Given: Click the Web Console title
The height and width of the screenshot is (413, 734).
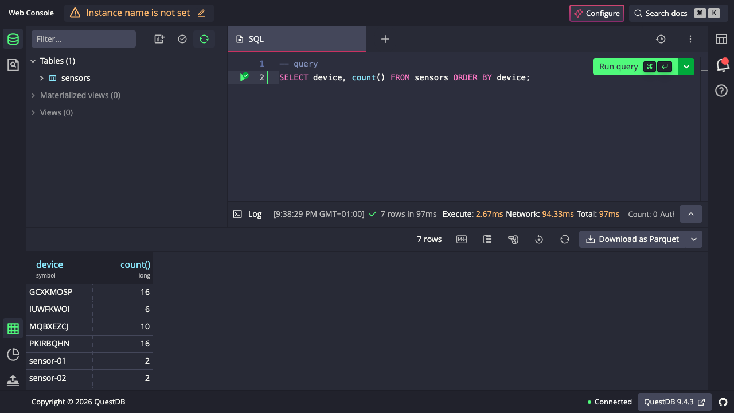Looking at the screenshot, I should (31, 13).
